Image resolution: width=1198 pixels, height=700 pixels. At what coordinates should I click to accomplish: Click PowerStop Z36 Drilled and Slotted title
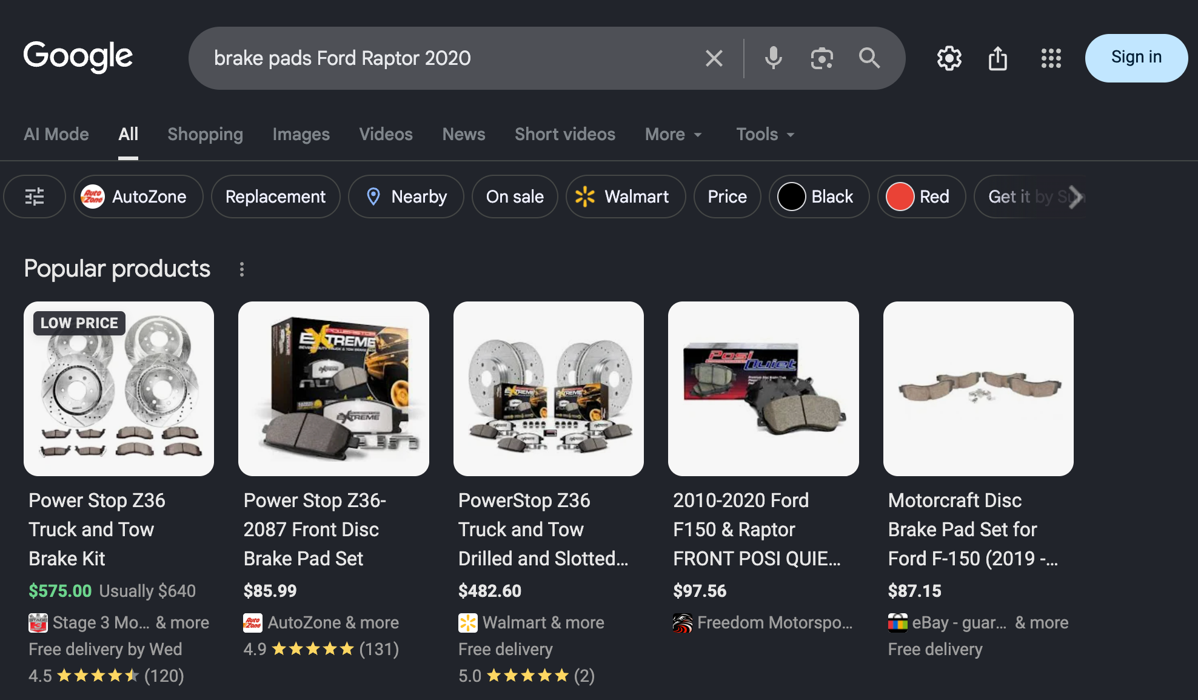(x=543, y=530)
